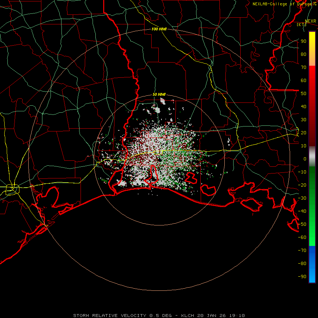The width and height of the screenshot is (318, 318).
Task: Click the "[KT]" units label
Action: tap(301, 24)
